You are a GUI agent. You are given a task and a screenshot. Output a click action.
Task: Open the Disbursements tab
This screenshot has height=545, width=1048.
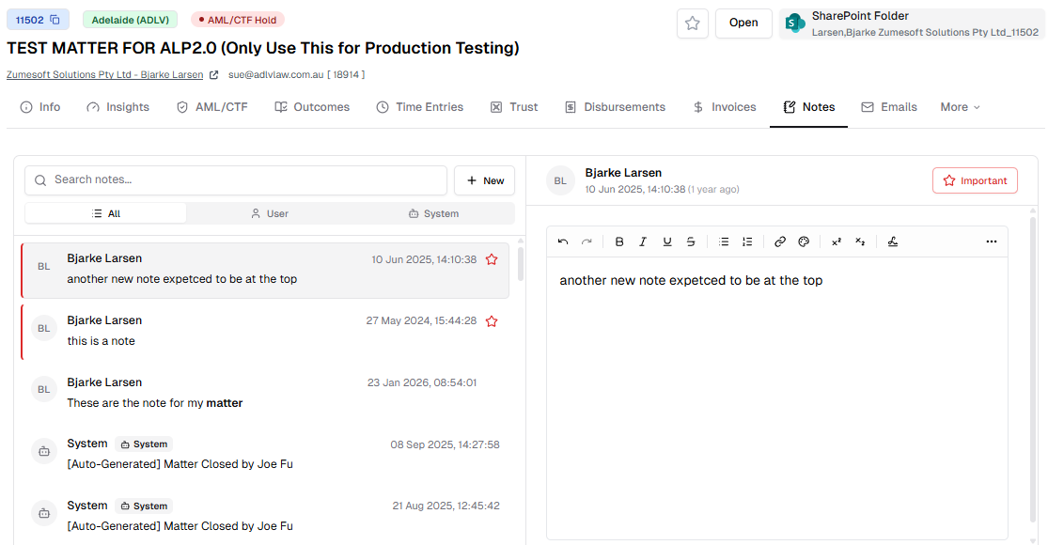(x=615, y=107)
